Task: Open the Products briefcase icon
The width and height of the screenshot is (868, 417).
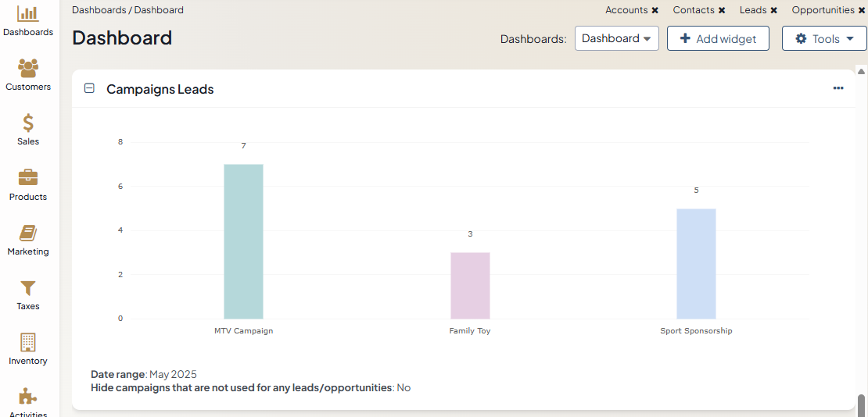Action: pyautogui.click(x=28, y=178)
